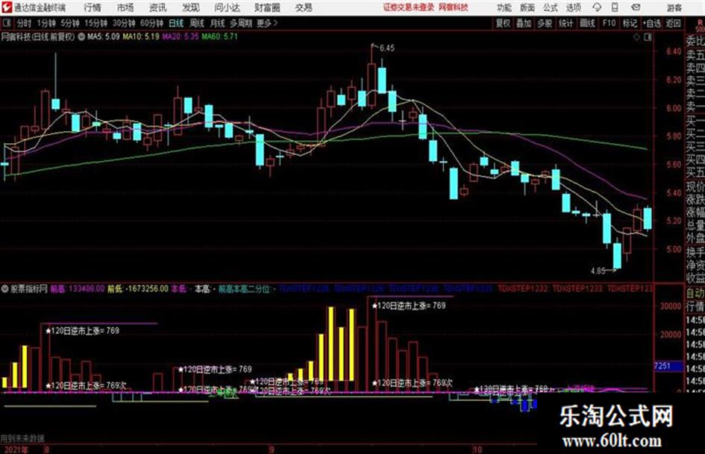Screen dimensions: 705x454
Task: Click the 标记 mark button
Action: click(x=630, y=23)
